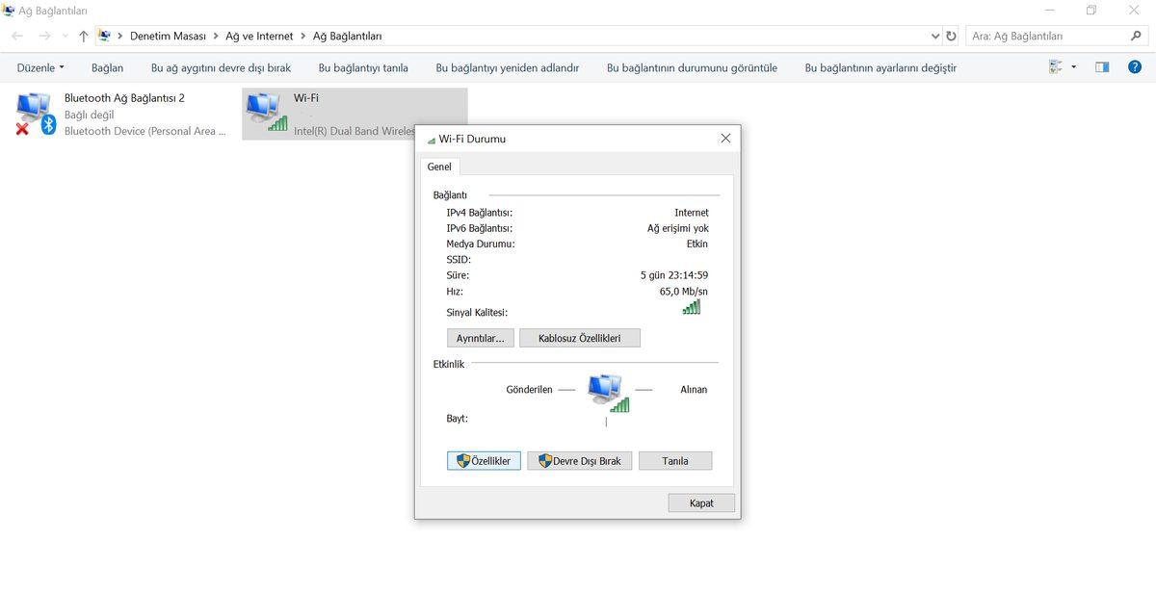Click the search magnifier icon
Viewport: 1156px width, 591px height.
1136,35
